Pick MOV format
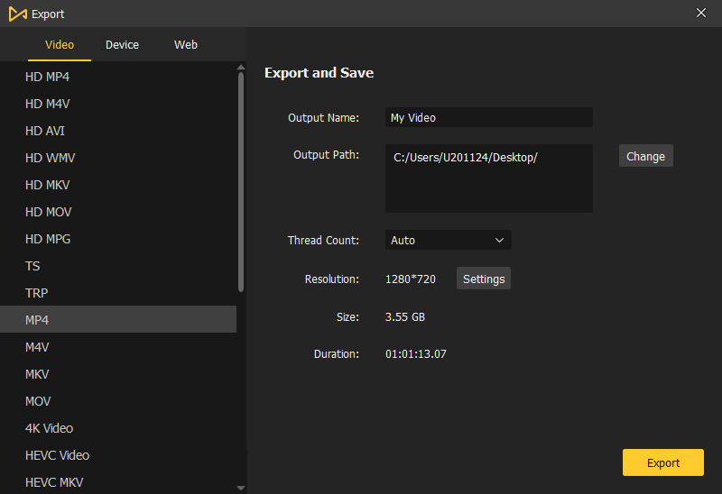Screen dimensions: 722x494 tap(118, 401)
